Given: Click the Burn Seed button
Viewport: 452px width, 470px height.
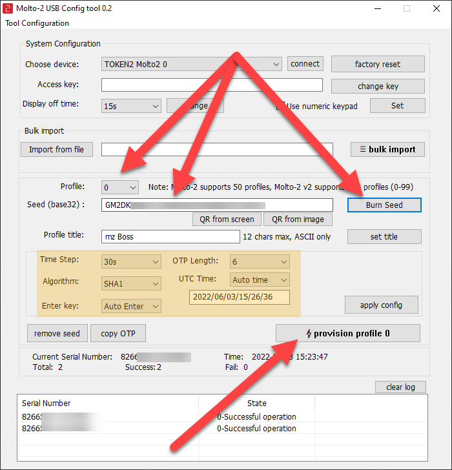Looking at the screenshot, I should pyautogui.click(x=384, y=205).
